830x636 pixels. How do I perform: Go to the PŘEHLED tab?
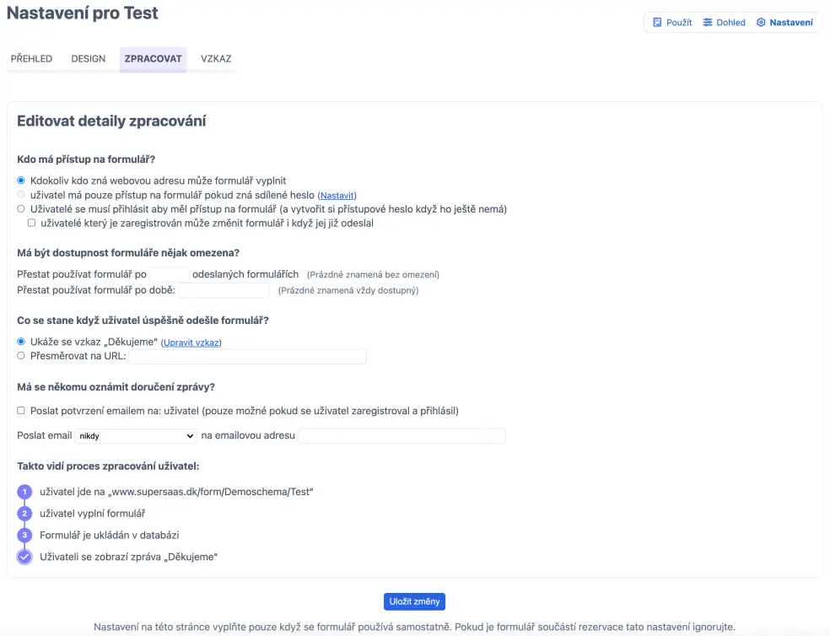(x=31, y=59)
